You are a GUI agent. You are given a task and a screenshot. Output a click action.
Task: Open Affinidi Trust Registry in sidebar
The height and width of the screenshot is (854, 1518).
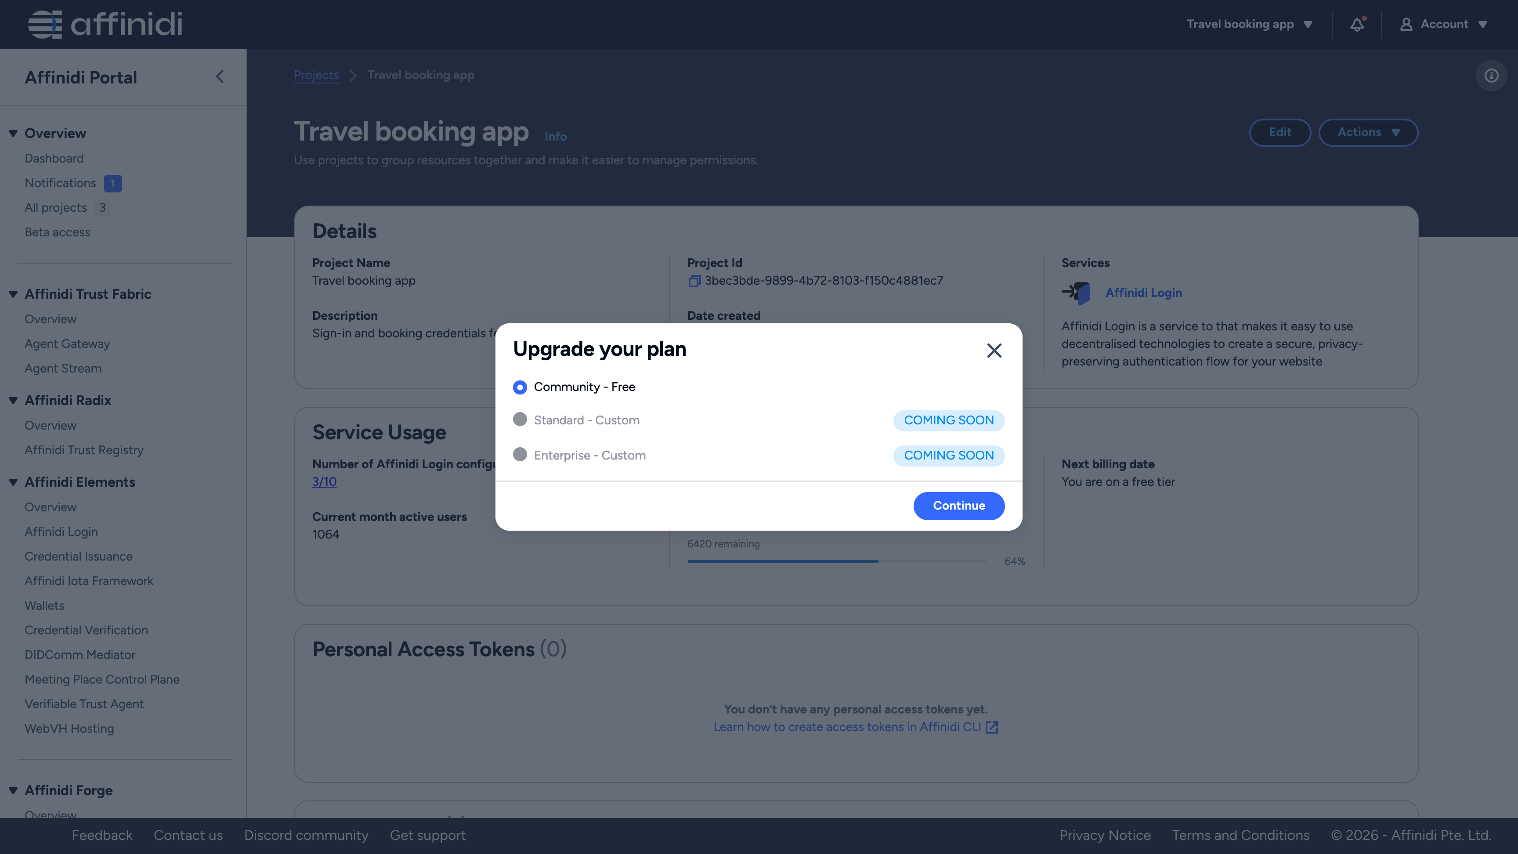(84, 450)
